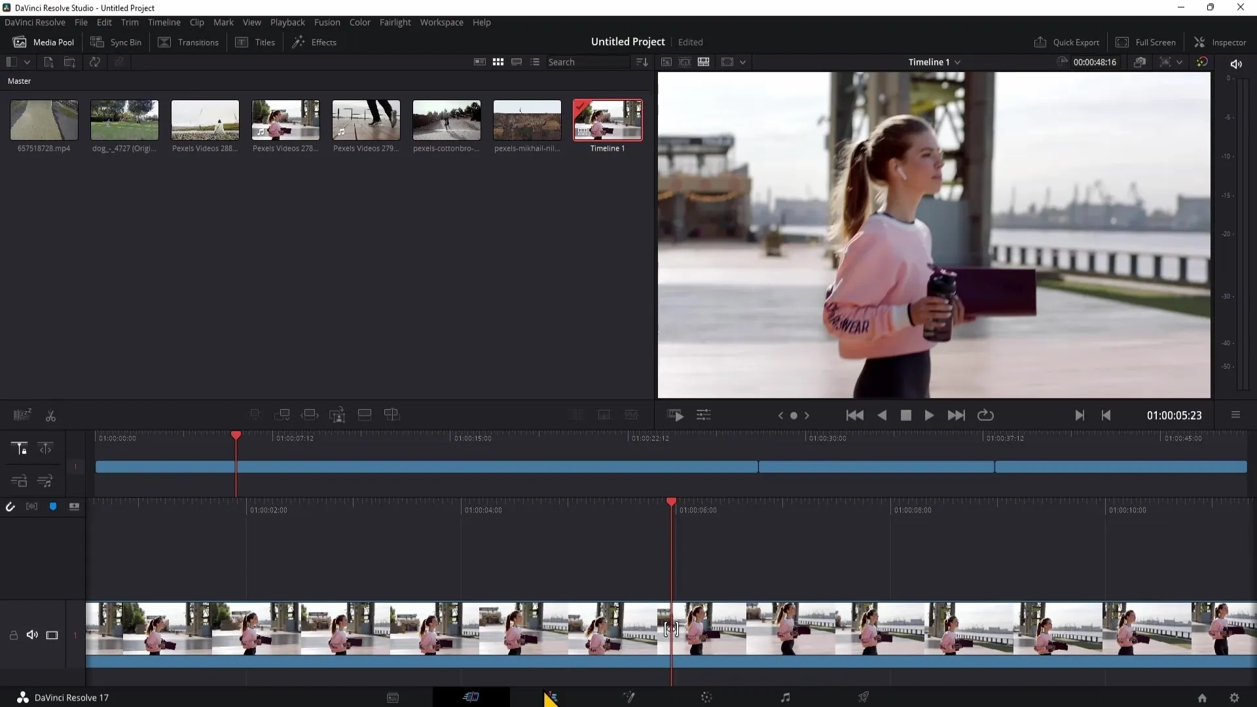Click the Fusion page icon in bottom bar
Image resolution: width=1257 pixels, height=707 pixels.
tap(628, 697)
